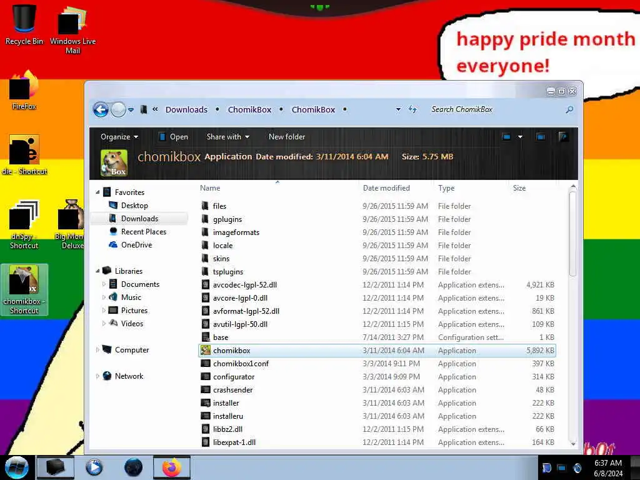The width and height of the screenshot is (640, 480).
Task: Select OneDrive in the navigation pane
Action: [130, 244]
